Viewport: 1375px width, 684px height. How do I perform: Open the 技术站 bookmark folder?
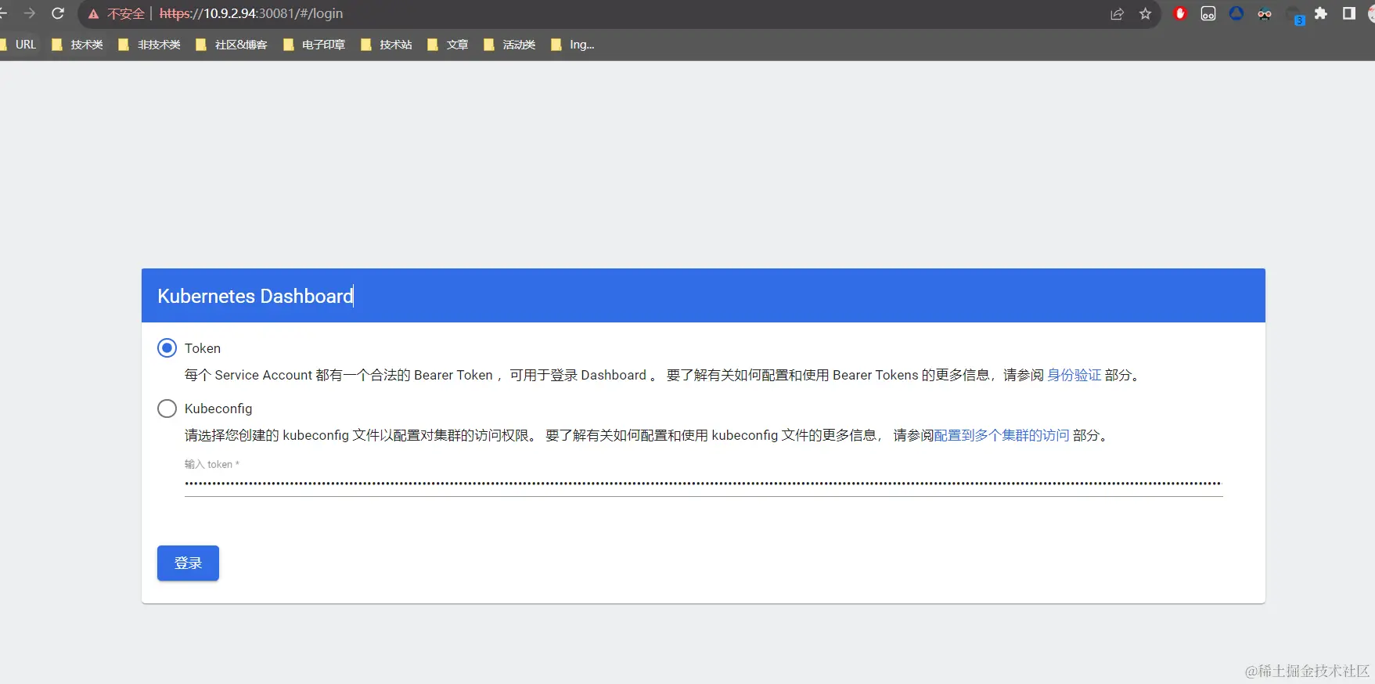(x=386, y=45)
